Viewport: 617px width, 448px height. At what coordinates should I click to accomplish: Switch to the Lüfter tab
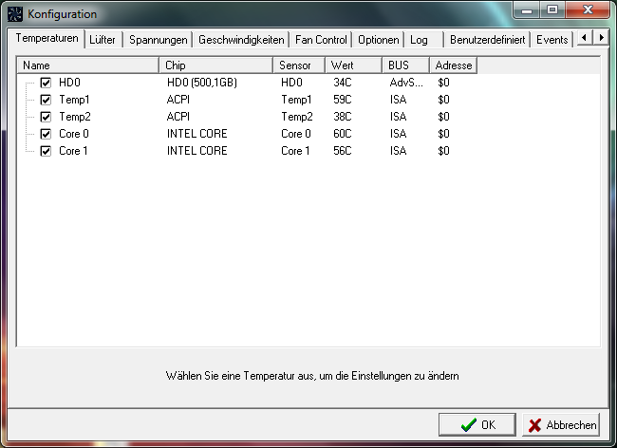click(x=102, y=40)
